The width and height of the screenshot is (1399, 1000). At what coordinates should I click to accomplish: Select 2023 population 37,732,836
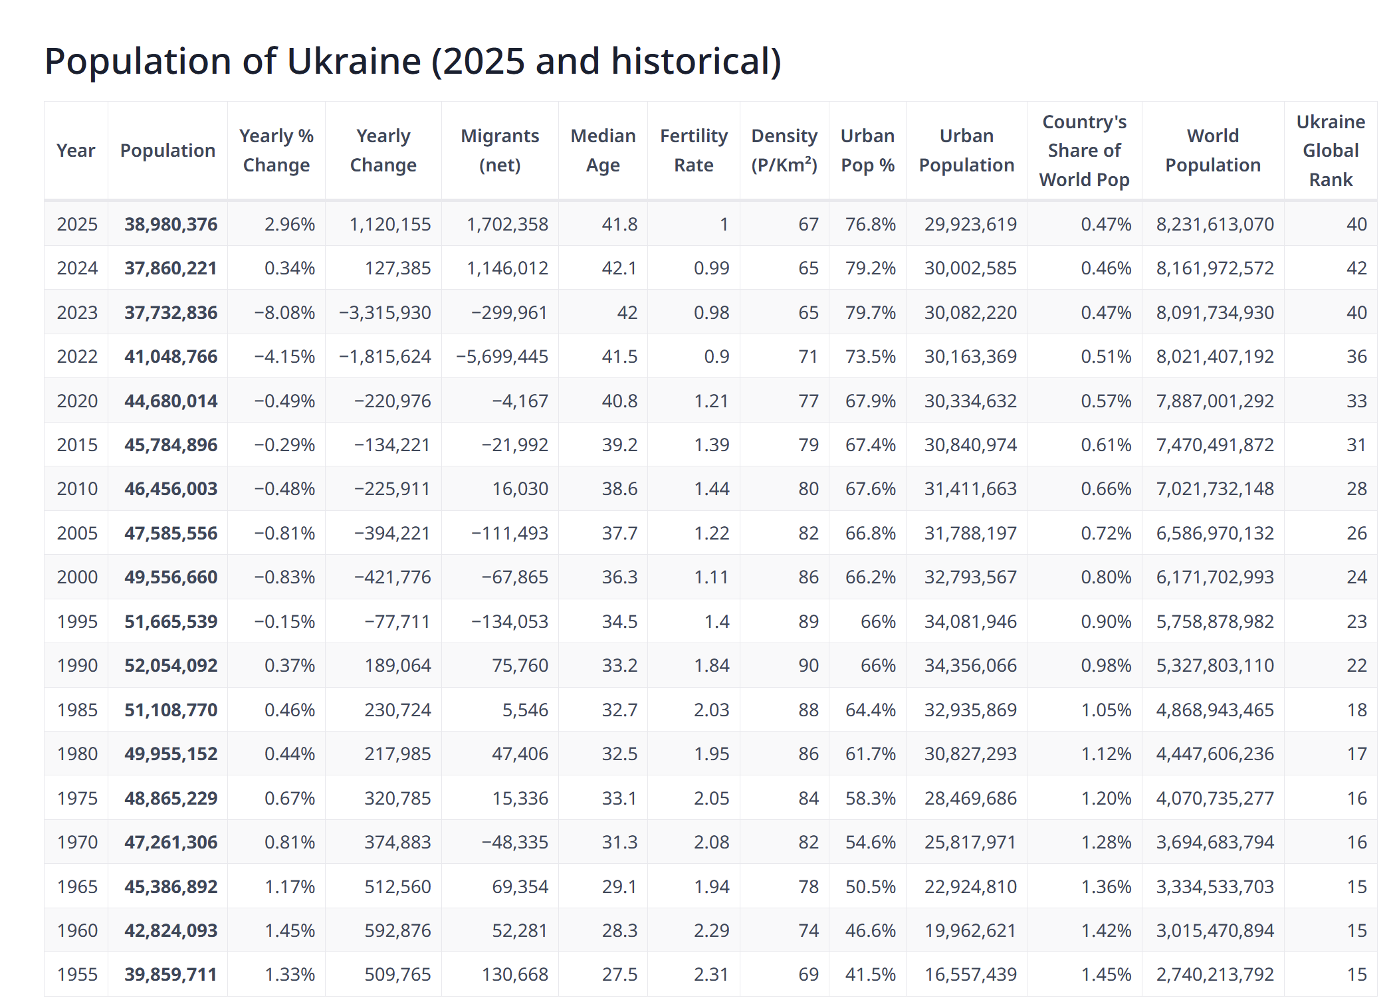click(171, 313)
